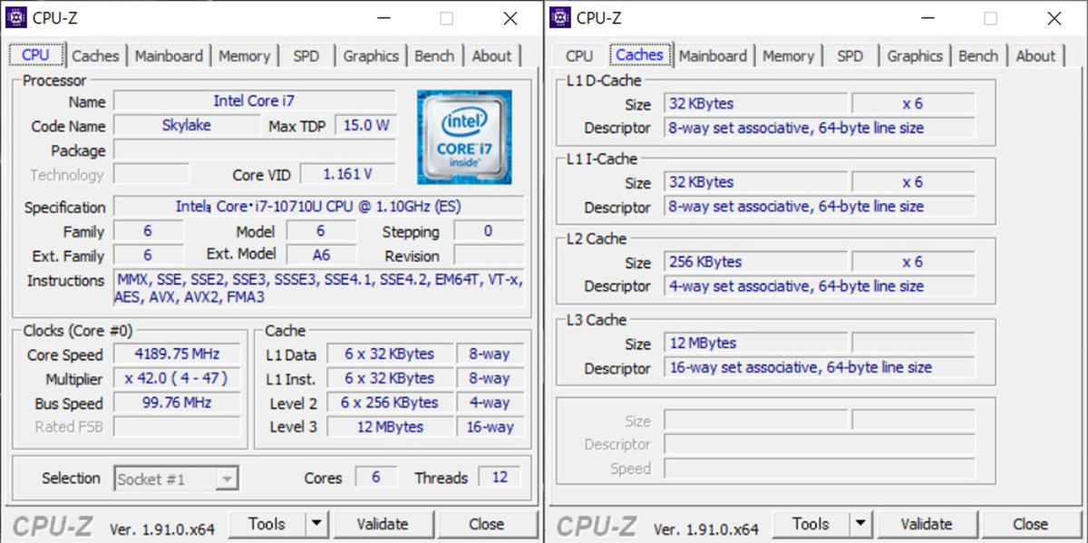This screenshot has height=543, width=1088.
Task: Click the Tools button in left window
Action: pos(266,524)
